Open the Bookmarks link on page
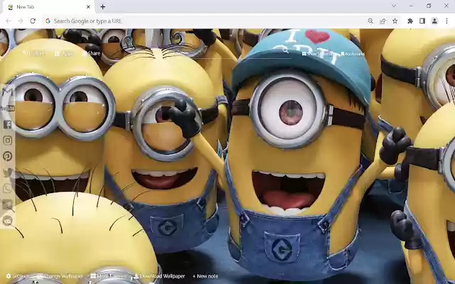The width and height of the screenshot is (455, 284). coord(353,54)
